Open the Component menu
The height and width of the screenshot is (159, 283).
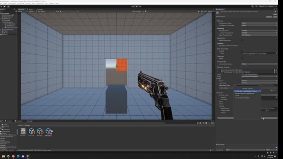pyautogui.click(x=21, y=4)
